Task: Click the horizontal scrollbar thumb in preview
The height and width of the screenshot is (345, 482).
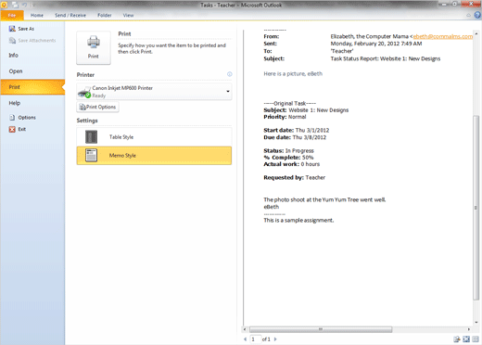Action: [321, 329]
